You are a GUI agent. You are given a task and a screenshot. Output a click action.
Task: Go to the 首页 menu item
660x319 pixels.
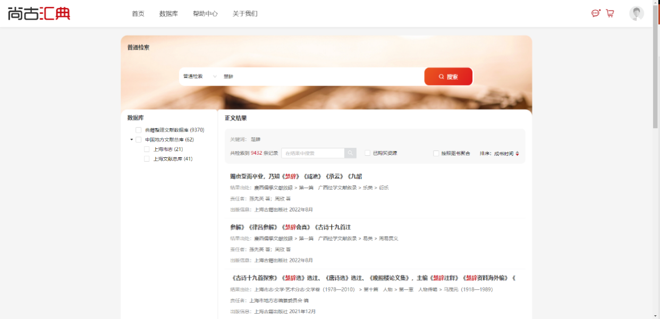click(x=138, y=14)
